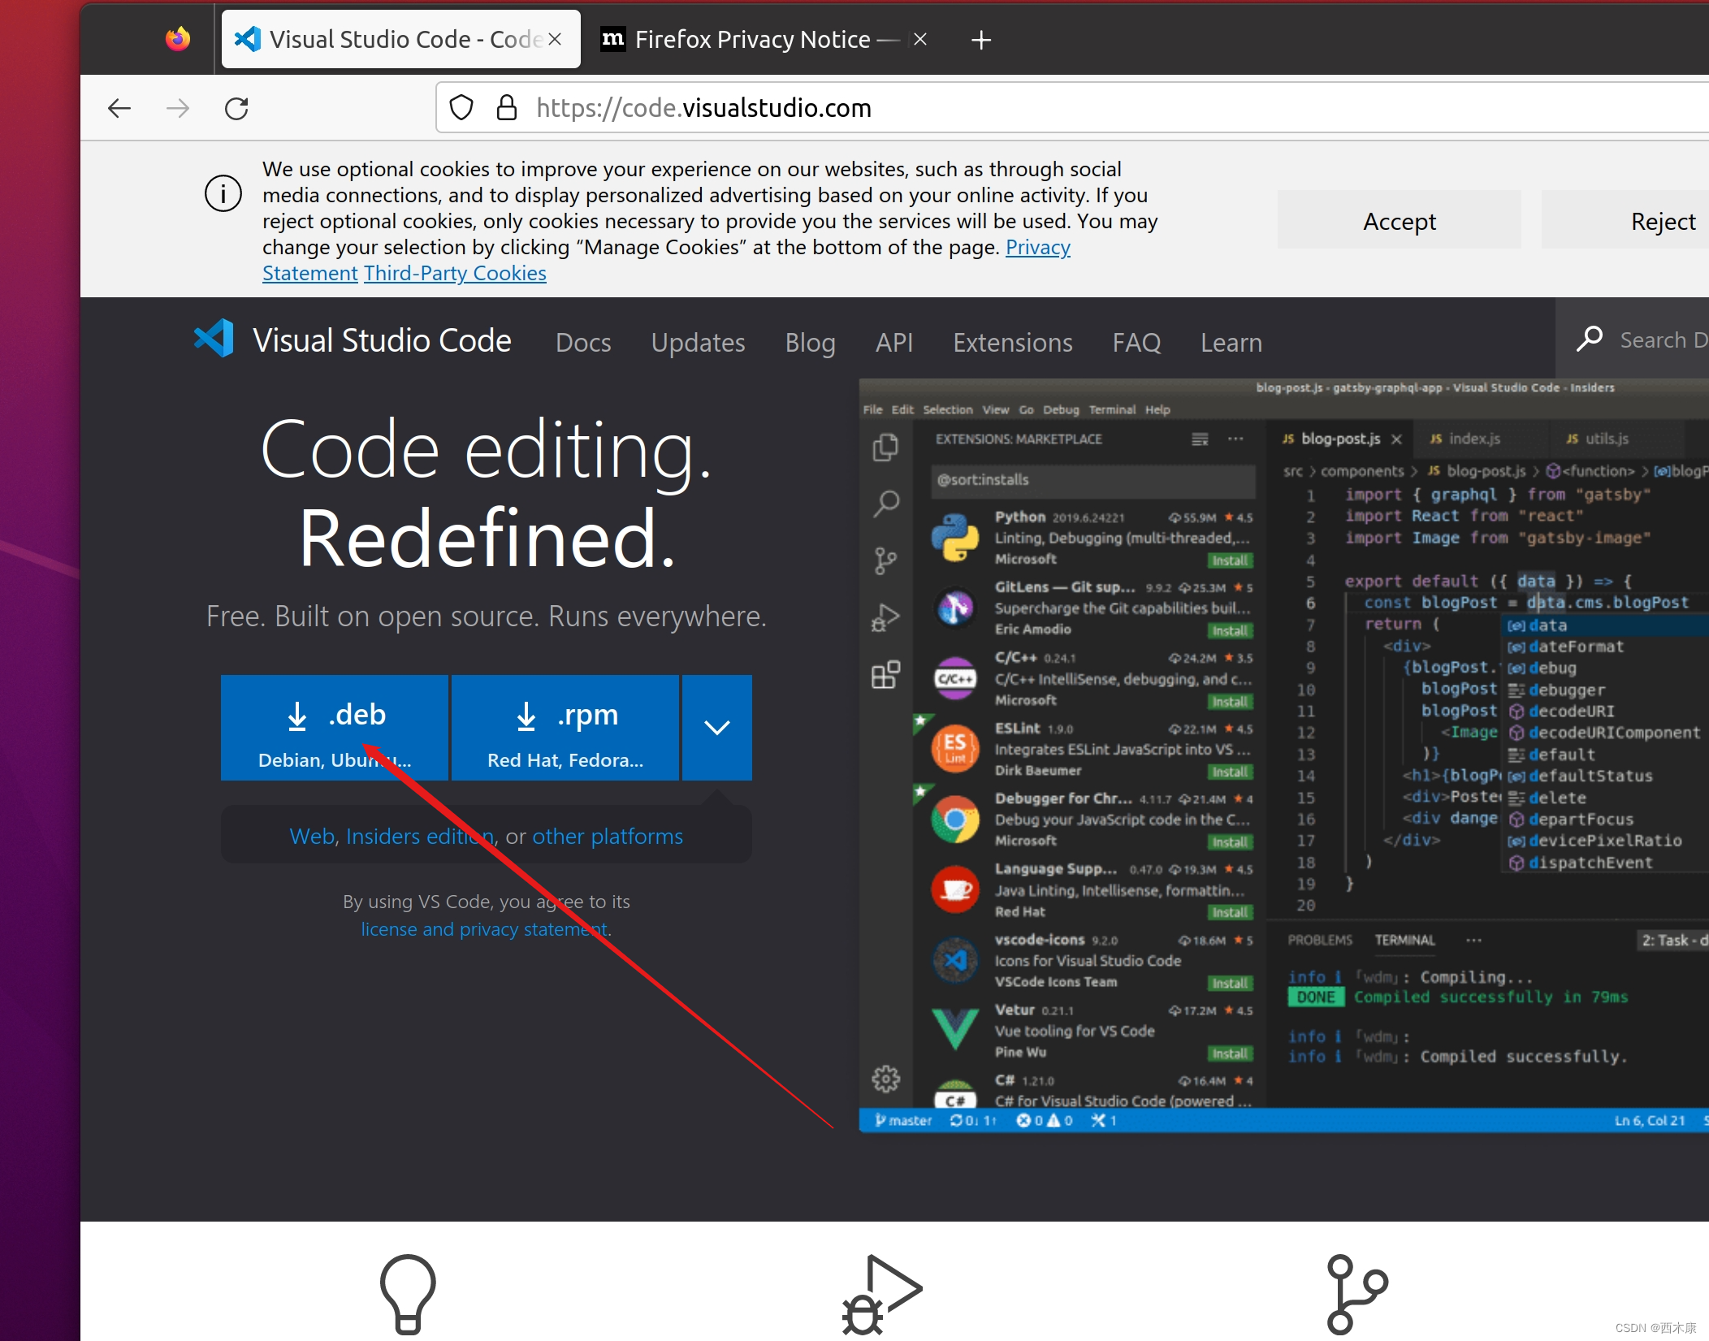
Task: Select the Extensions navigation menu item
Action: pos(1011,341)
